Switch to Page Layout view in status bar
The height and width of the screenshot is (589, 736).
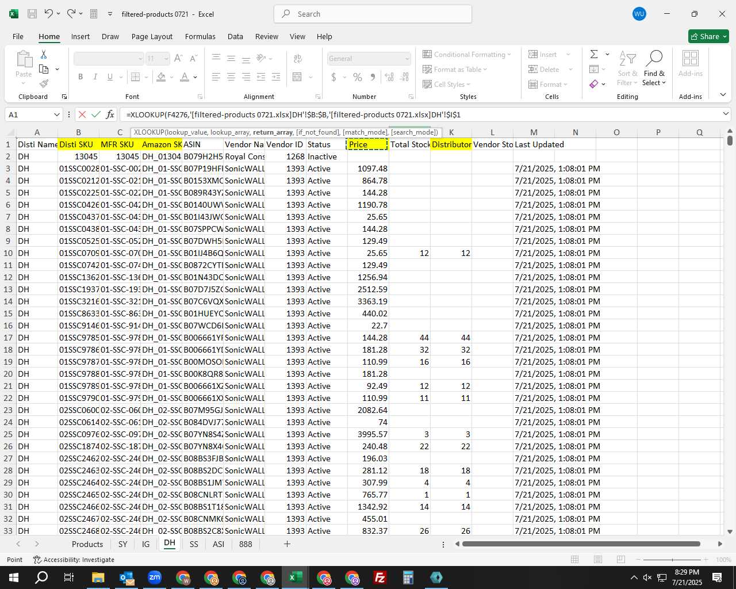pos(598,560)
